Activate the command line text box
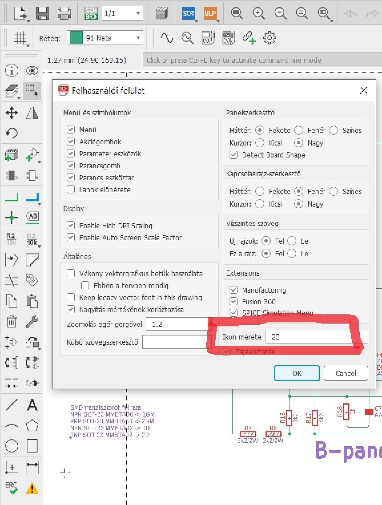The image size is (382, 505). [262, 60]
